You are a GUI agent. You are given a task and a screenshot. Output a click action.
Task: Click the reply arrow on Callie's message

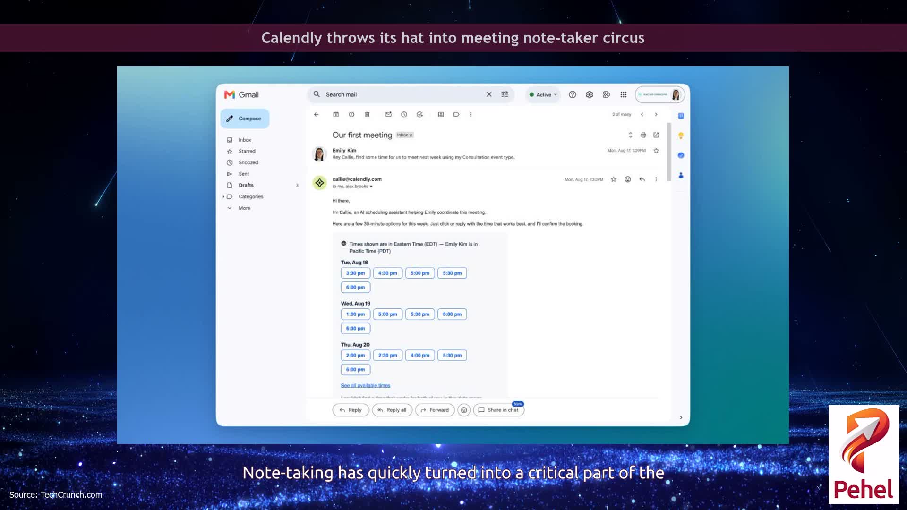pos(642,179)
